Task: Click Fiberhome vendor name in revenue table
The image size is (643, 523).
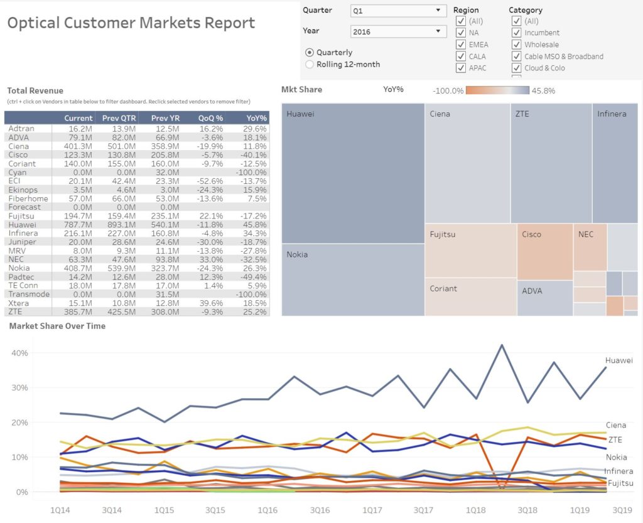Action: (28, 198)
